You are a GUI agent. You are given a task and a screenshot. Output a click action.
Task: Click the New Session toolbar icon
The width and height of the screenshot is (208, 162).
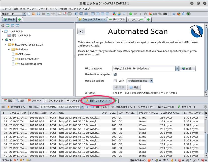click(29, 14)
